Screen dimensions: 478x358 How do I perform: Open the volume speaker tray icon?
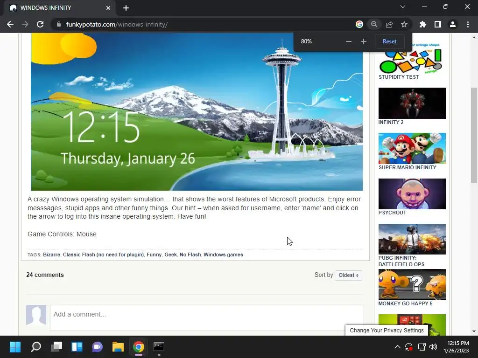point(433,347)
